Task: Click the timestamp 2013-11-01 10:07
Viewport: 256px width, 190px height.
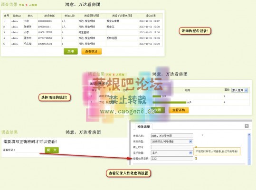Action: [150, 21]
